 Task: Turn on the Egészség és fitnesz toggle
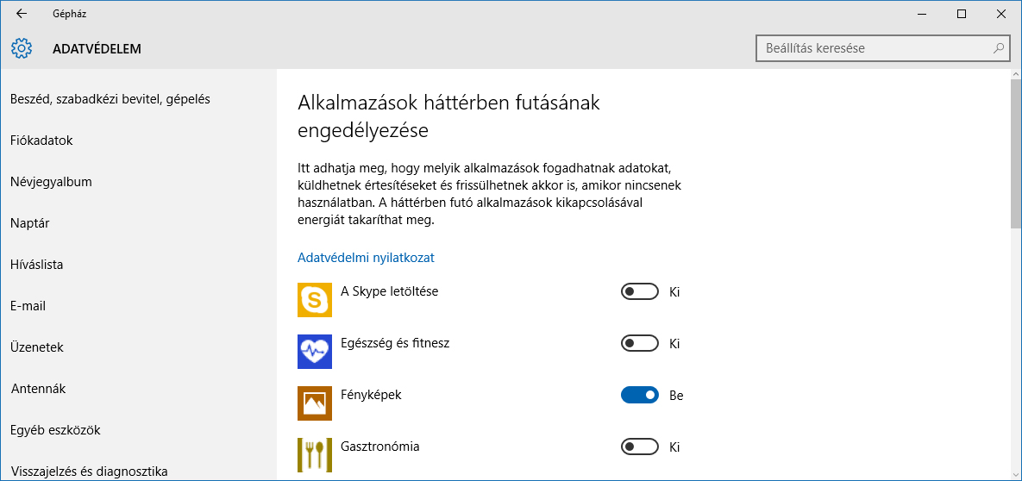(639, 344)
